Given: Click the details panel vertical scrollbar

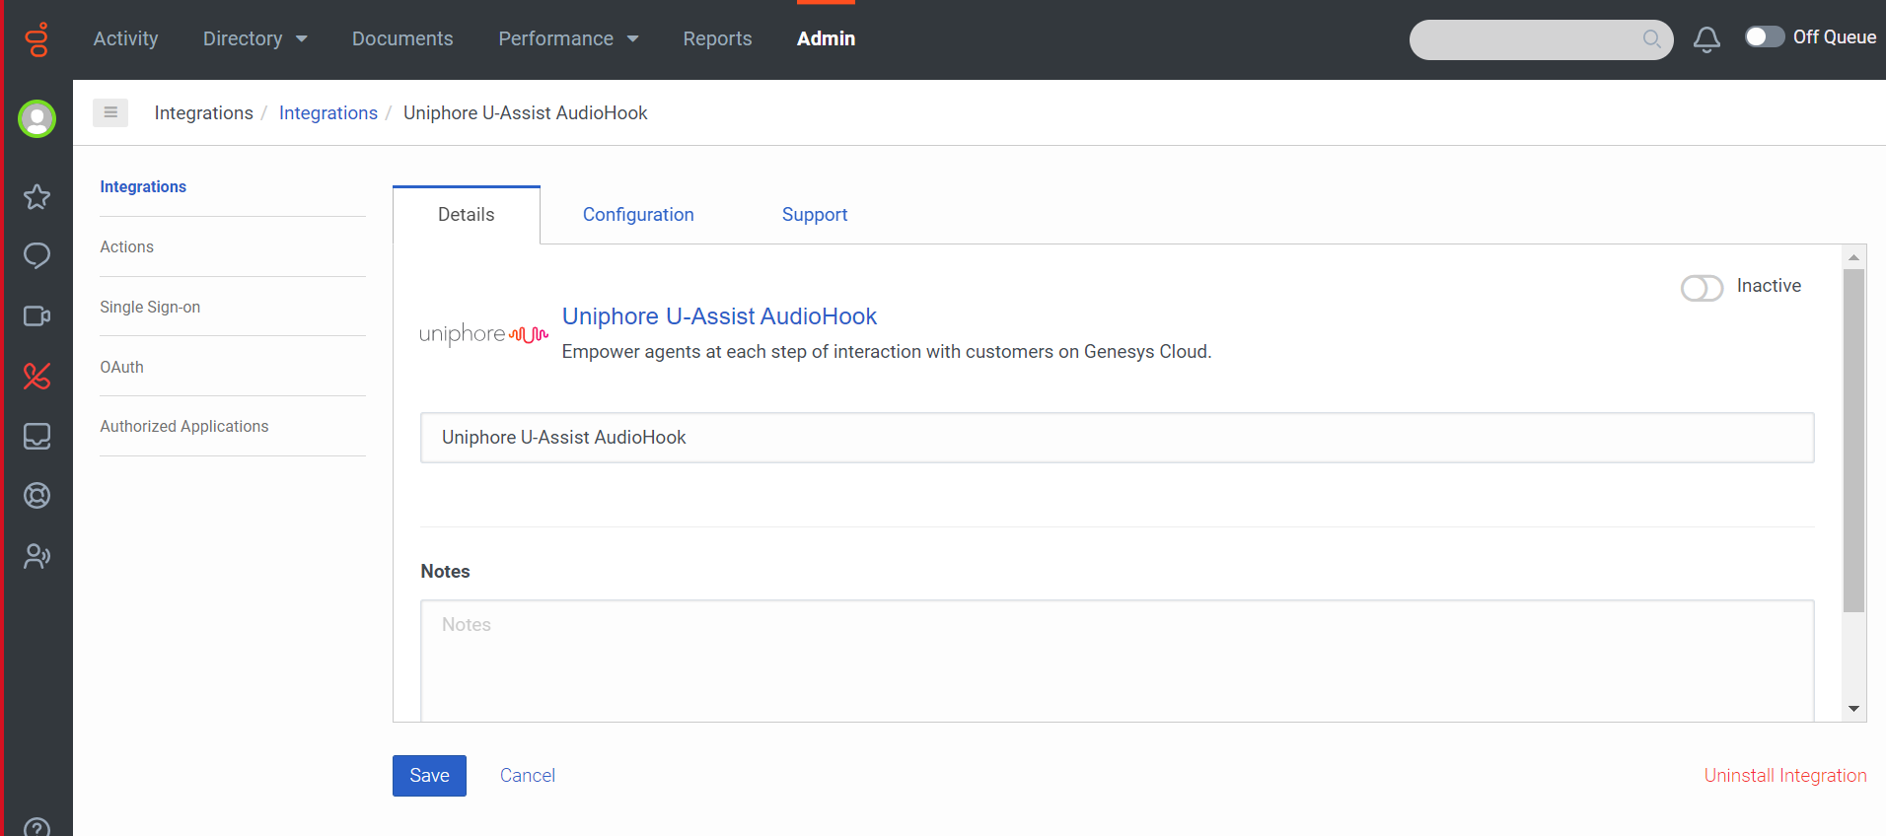Looking at the screenshot, I should point(1853,440).
